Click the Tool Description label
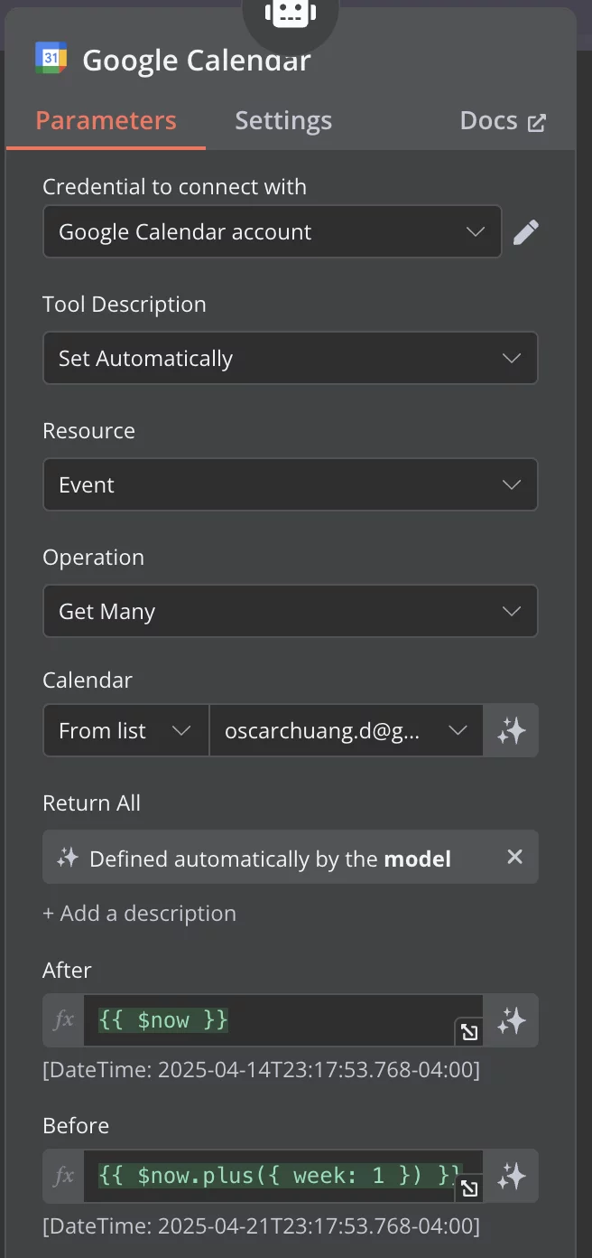 (x=125, y=305)
